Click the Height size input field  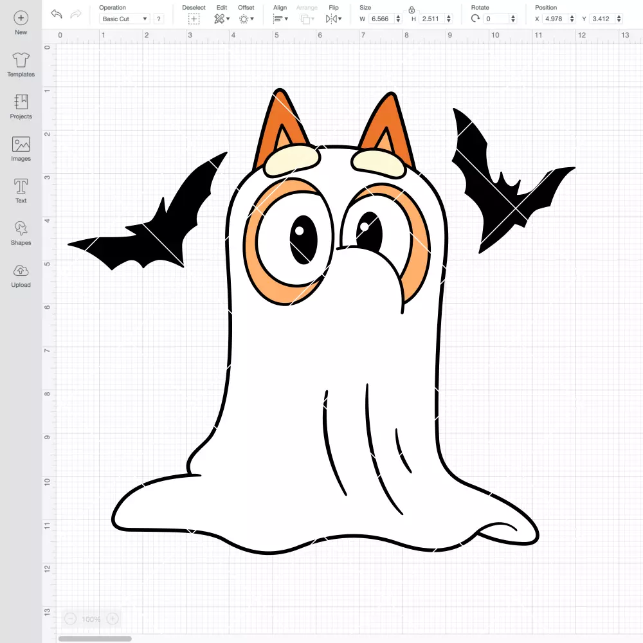[x=431, y=19]
